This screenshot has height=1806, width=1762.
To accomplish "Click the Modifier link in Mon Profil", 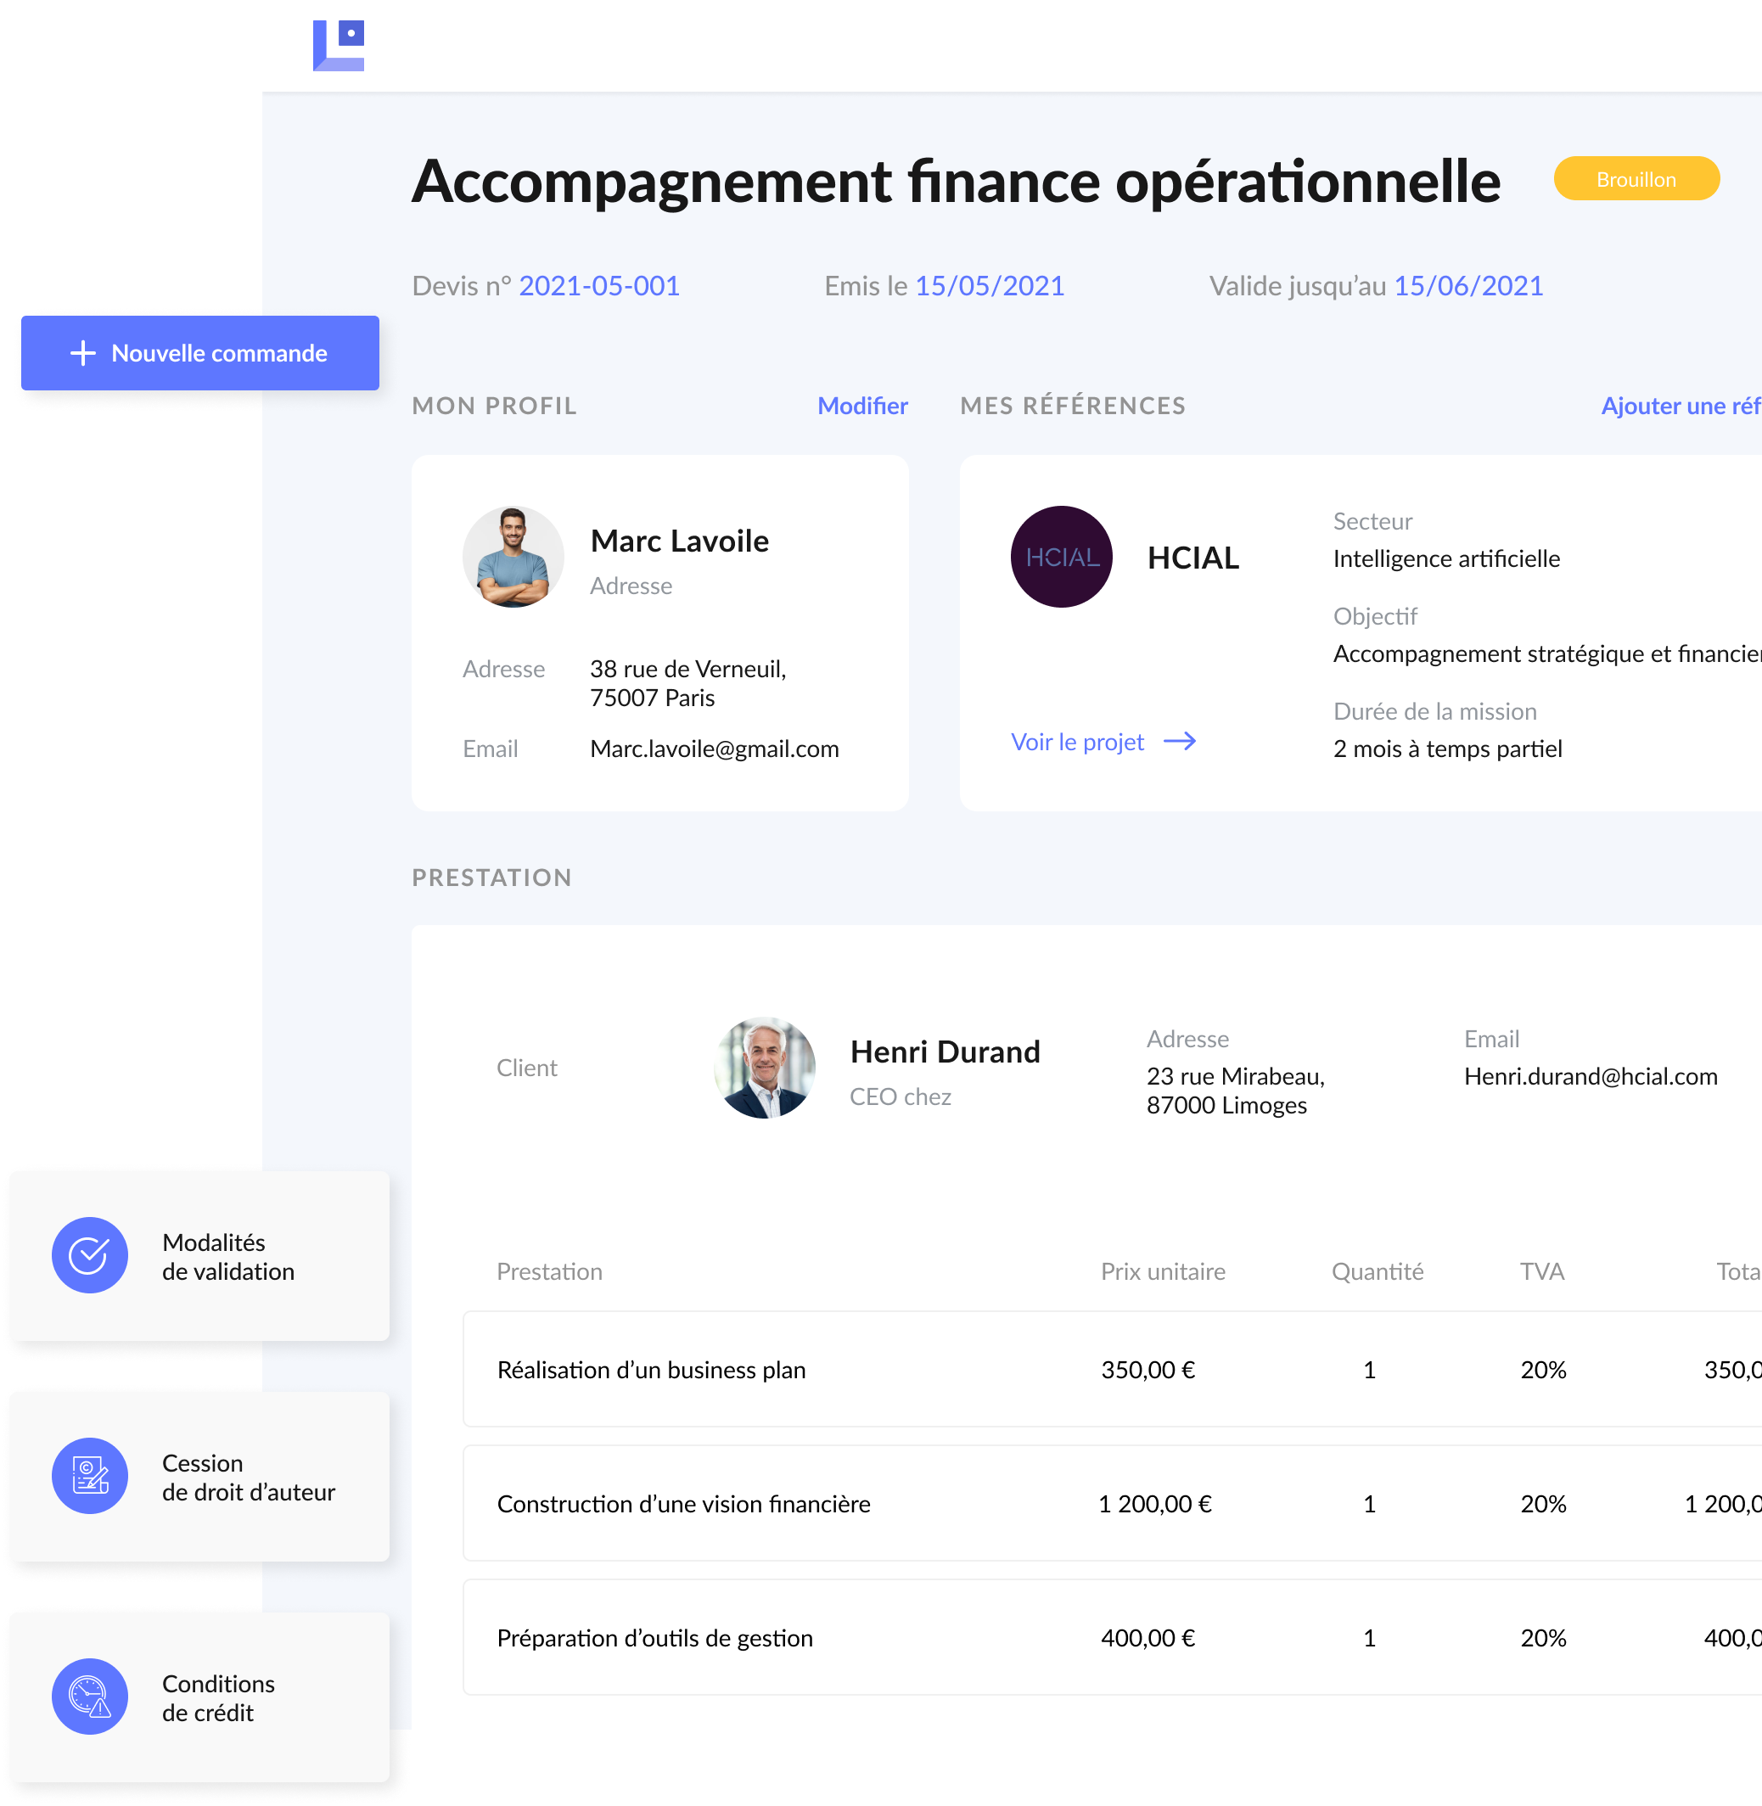I will click(x=861, y=407).
